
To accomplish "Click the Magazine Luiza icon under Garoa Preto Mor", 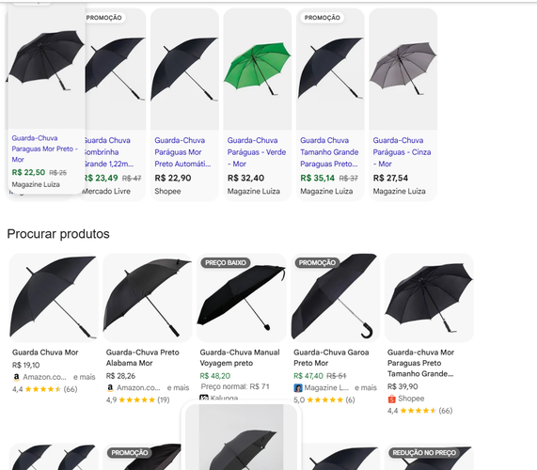I will point(297,387).
